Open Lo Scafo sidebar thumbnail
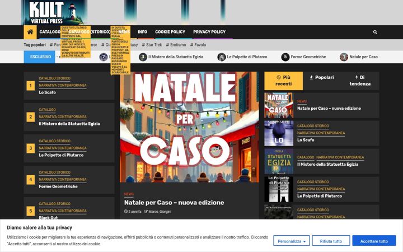This screenshot has width=403, height=252. point(279,133)
